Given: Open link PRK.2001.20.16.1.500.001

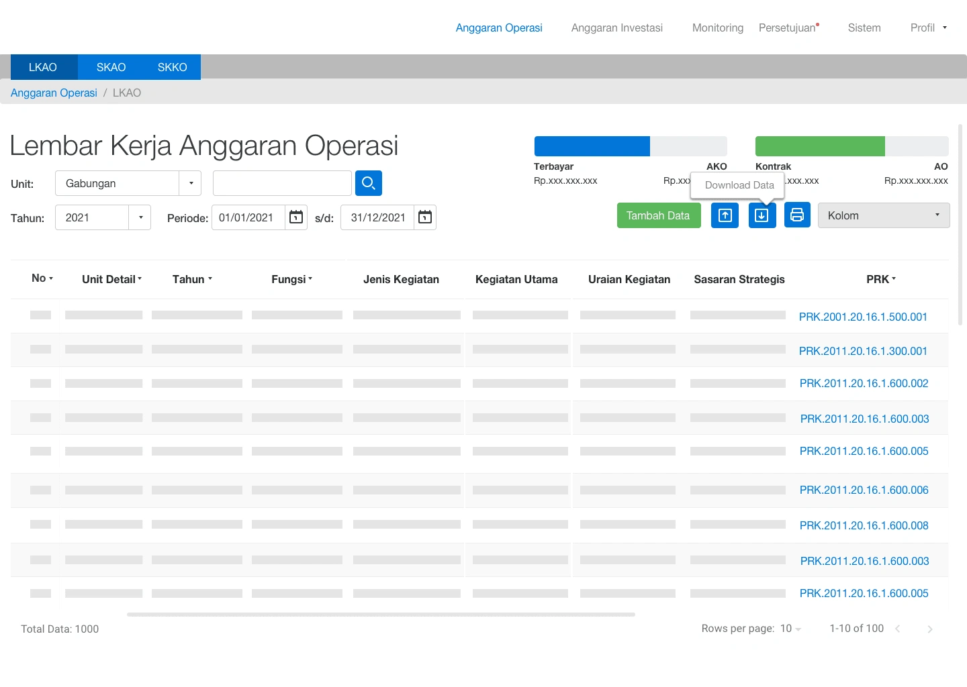Looking at the screenshot, I should pos(863,317).
